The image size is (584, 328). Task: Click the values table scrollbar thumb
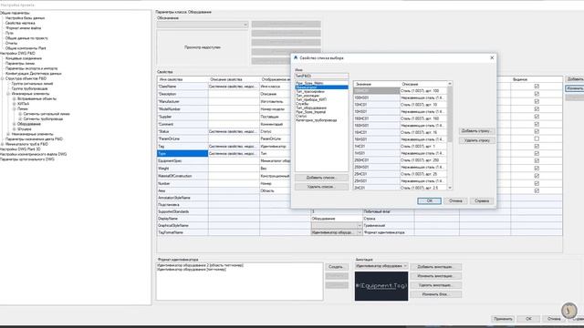(450, 113)
